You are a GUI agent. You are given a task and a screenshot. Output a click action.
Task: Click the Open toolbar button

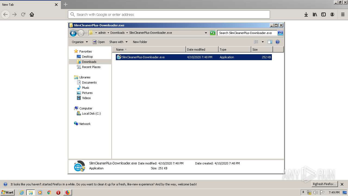click(x=99, y=42)
